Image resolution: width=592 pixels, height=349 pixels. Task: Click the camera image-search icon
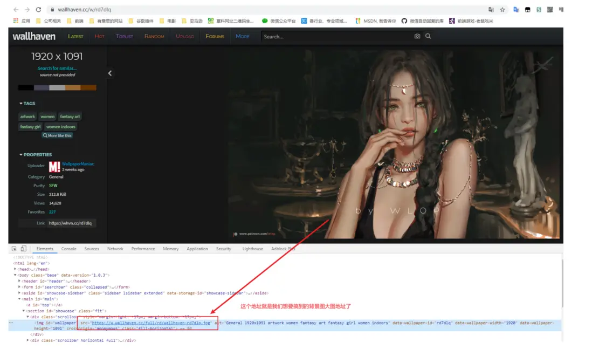[417, 36]
